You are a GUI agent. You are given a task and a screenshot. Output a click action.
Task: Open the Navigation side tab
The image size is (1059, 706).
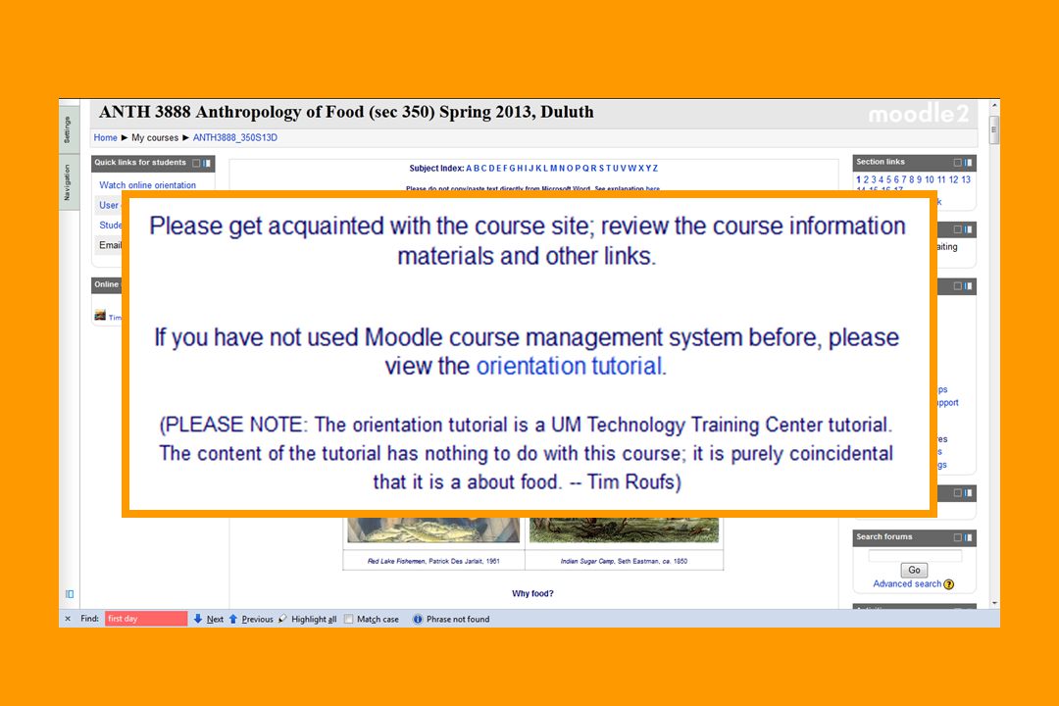point(69,182)
